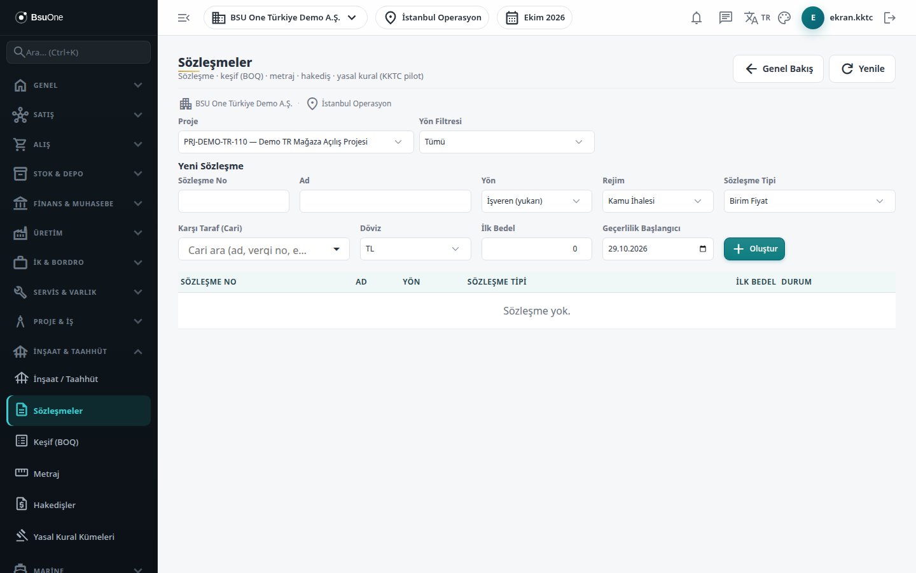Viewport: 916px width, 573px height.
Task: Expand the STOK & DEPO section
Action: click(79, 174)
